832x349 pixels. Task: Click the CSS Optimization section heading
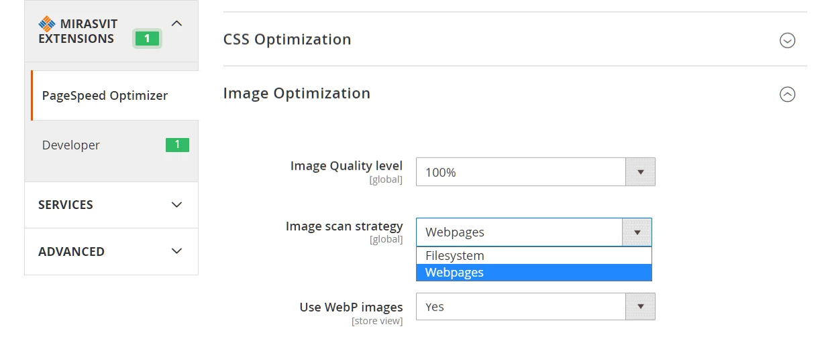tap(287, 40)
